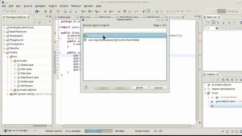Click Sort icon in Outline toolbar
Viewport: 242px width, 136px height.
click(x=223, y=80)
